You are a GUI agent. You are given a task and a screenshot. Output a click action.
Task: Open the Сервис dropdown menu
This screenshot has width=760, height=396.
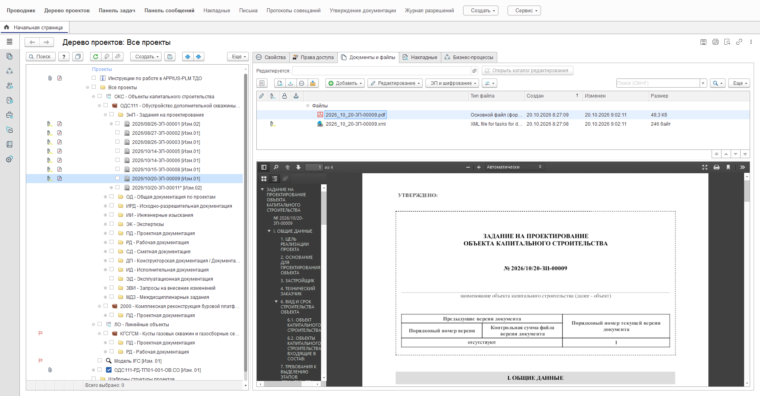(524, 11)
